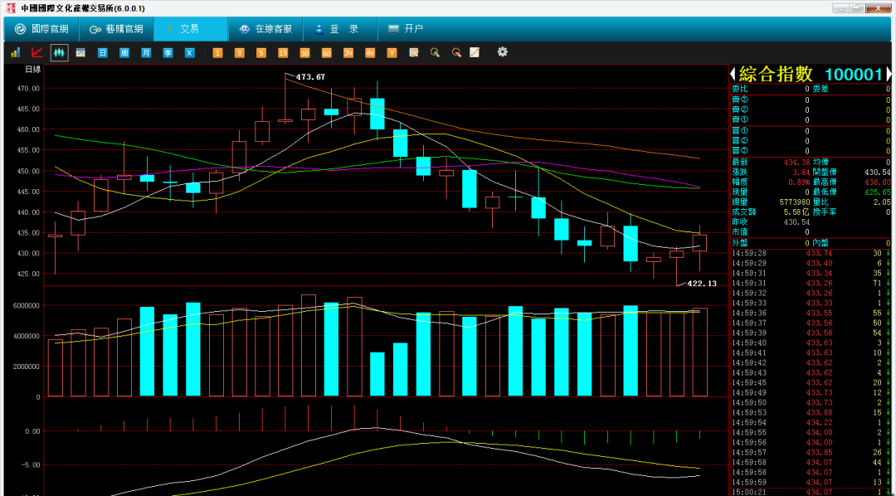The width and height of the screenshot is (896, 496).
Task: Click the 外盤 label
Action: (x=739, y=243)
